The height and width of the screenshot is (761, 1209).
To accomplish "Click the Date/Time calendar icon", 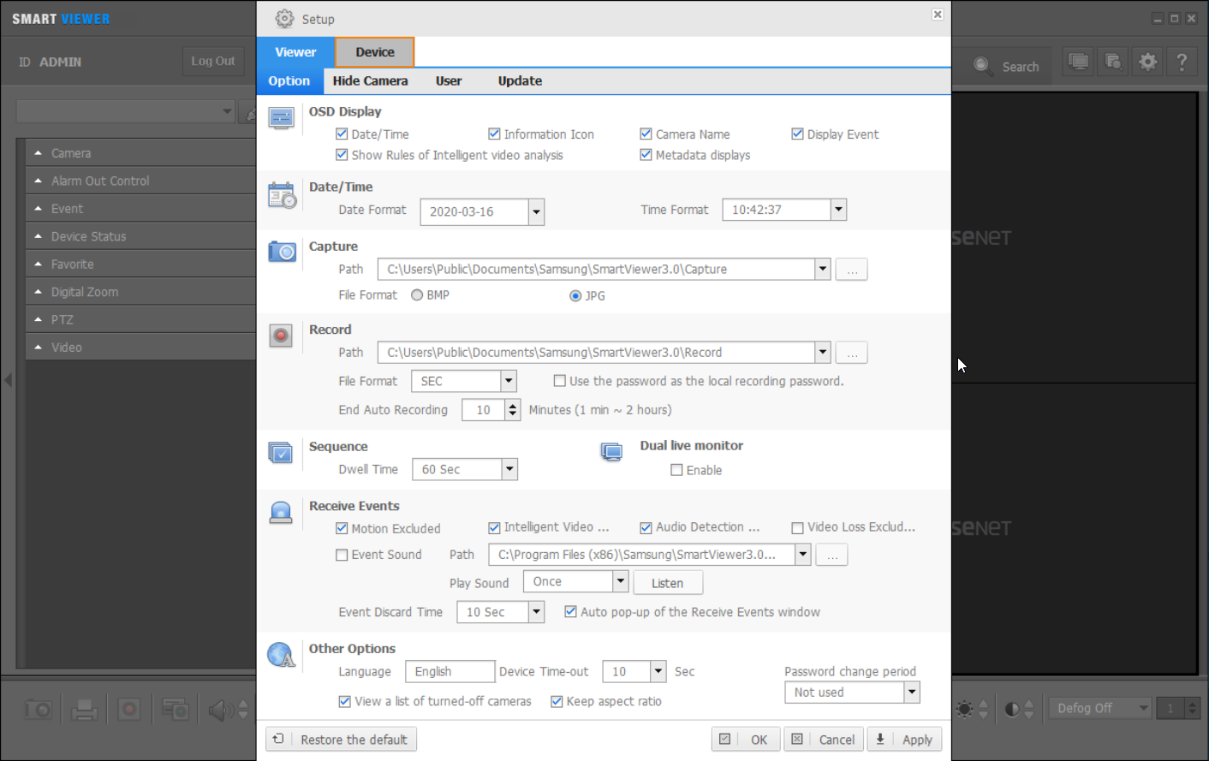I will click(x=282, y=195).
